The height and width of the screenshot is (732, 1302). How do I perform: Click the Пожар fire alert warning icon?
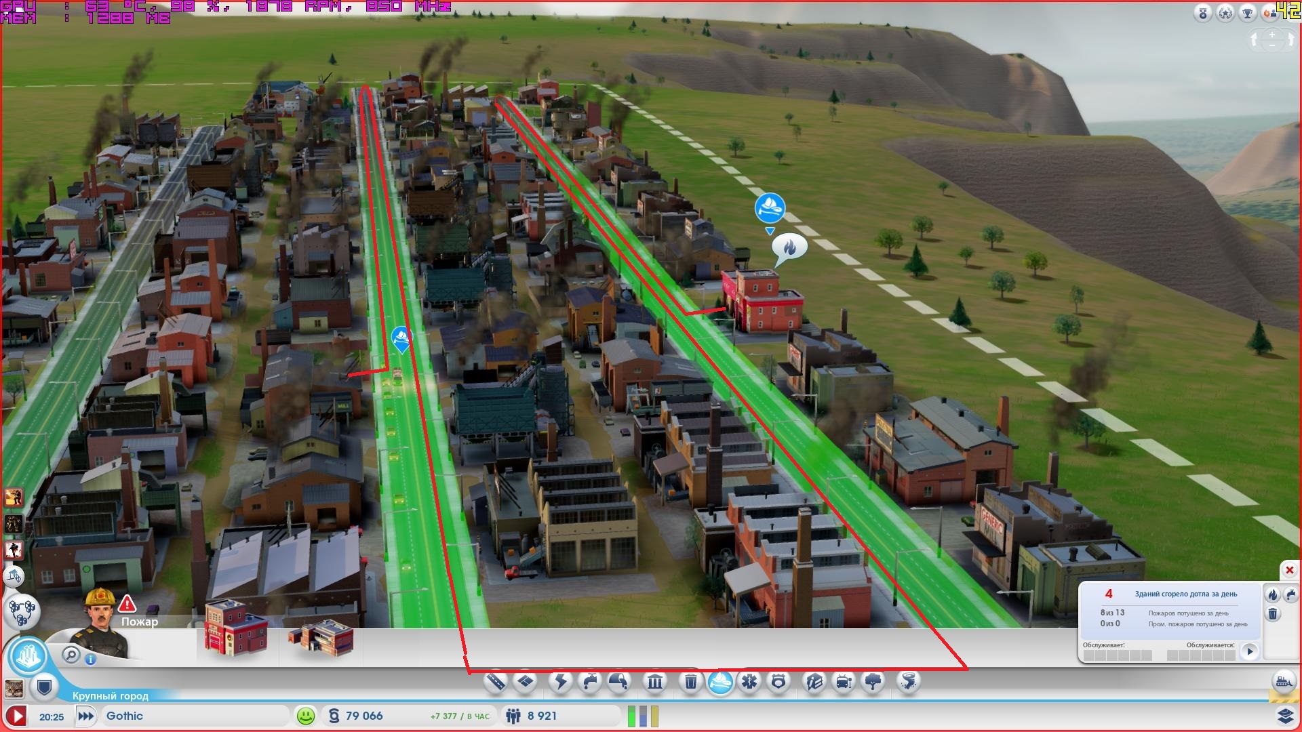(127, 604)
